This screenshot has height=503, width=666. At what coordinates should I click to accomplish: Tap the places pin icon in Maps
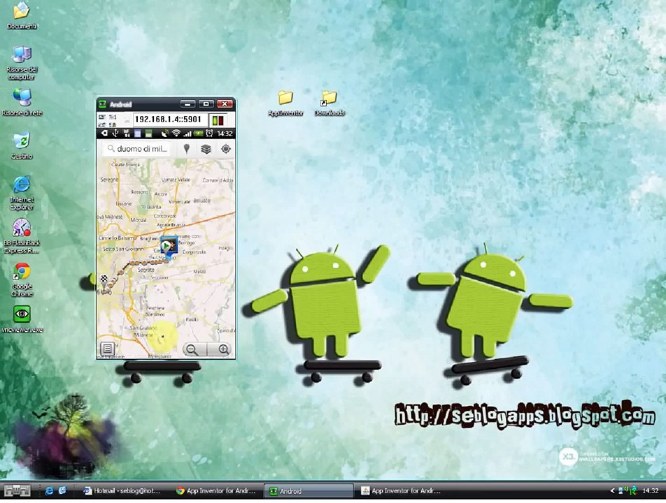point(186,148)
